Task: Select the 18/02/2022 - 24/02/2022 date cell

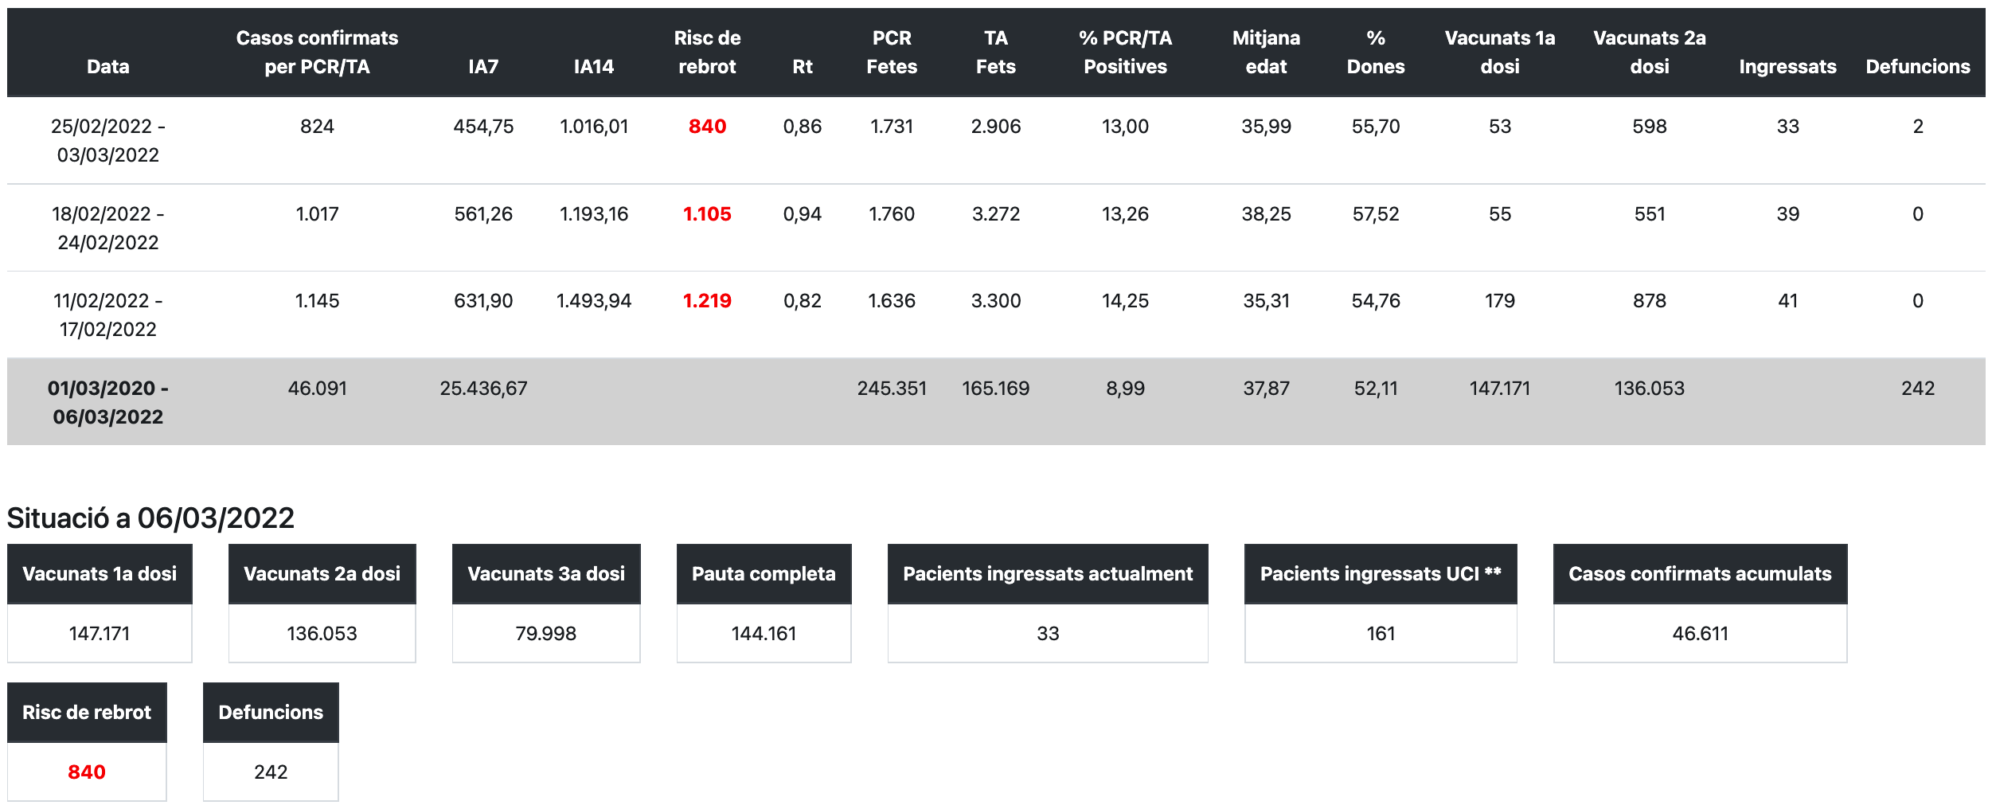Action: pos(108,229)
